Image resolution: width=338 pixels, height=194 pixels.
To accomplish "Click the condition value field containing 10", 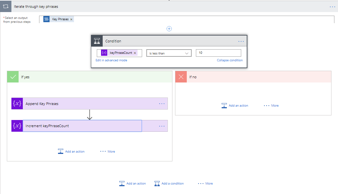I will 218,53.
